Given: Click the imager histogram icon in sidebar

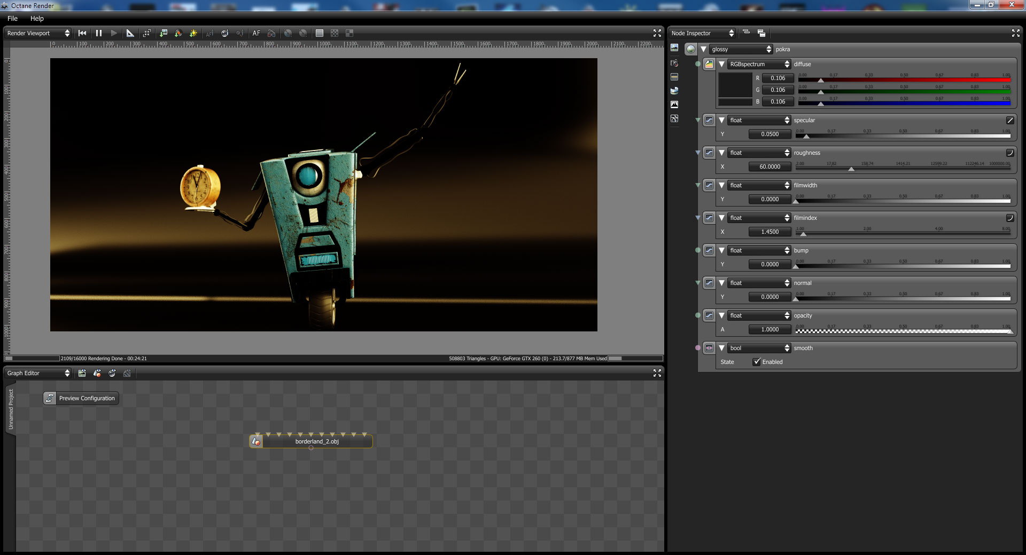Looking at the screenshot, I should [x=674, y=105].
